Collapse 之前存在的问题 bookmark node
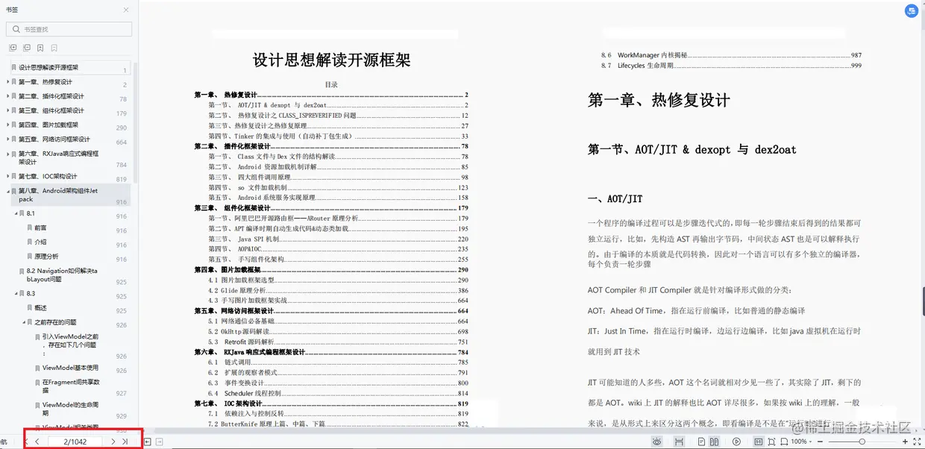The height and width of the screenshot is (449, 925). pyautogui.click(x=24, y=321)
